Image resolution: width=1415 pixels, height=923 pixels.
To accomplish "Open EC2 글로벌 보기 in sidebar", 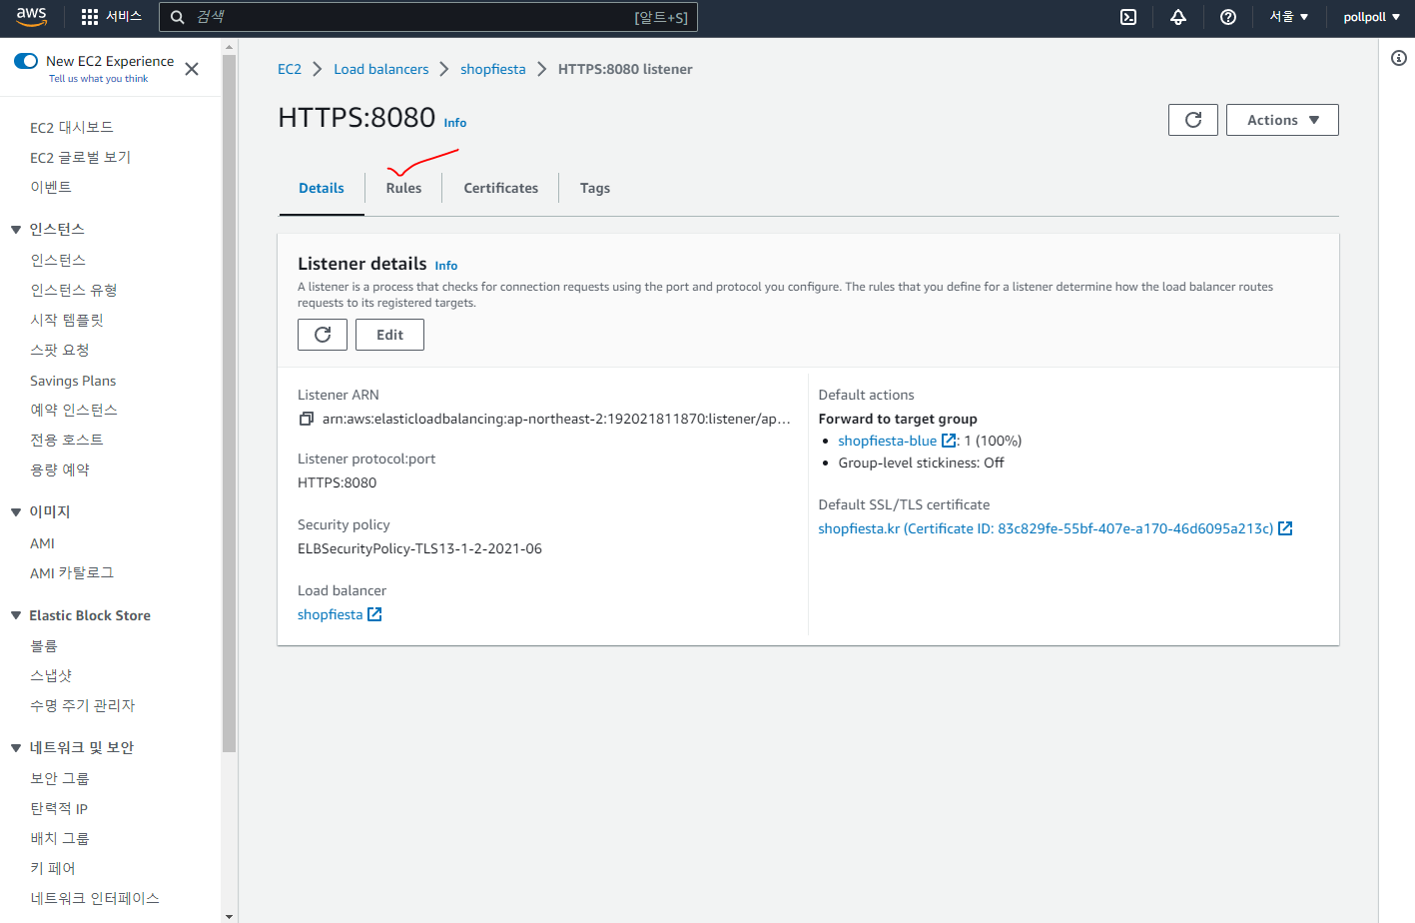I will 80,158.
